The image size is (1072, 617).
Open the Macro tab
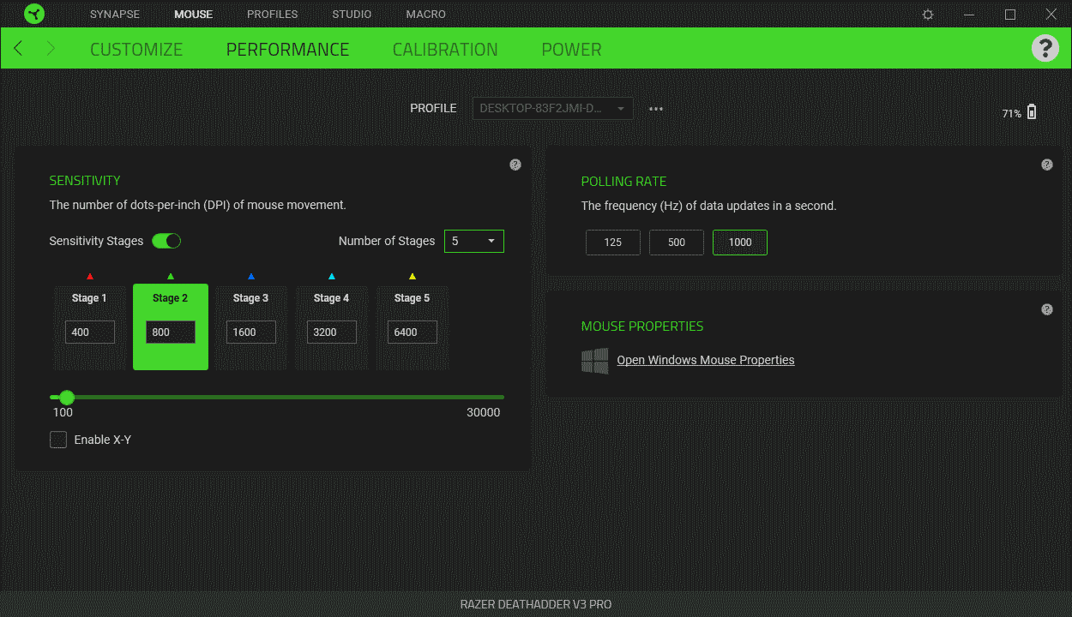click(x=426, y=15)
